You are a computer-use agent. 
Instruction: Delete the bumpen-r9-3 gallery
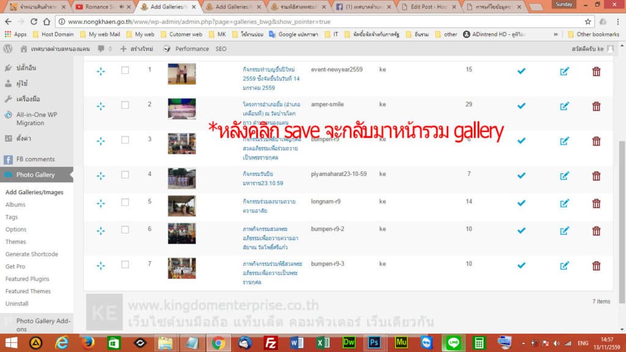point(597,265)
